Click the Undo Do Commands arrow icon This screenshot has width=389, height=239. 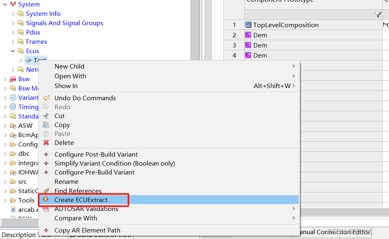click(46, 98)
